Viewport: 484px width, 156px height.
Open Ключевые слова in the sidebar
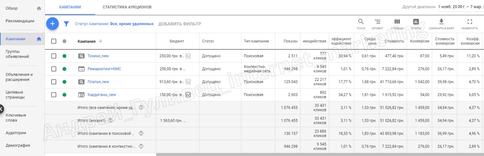point(16,118)
